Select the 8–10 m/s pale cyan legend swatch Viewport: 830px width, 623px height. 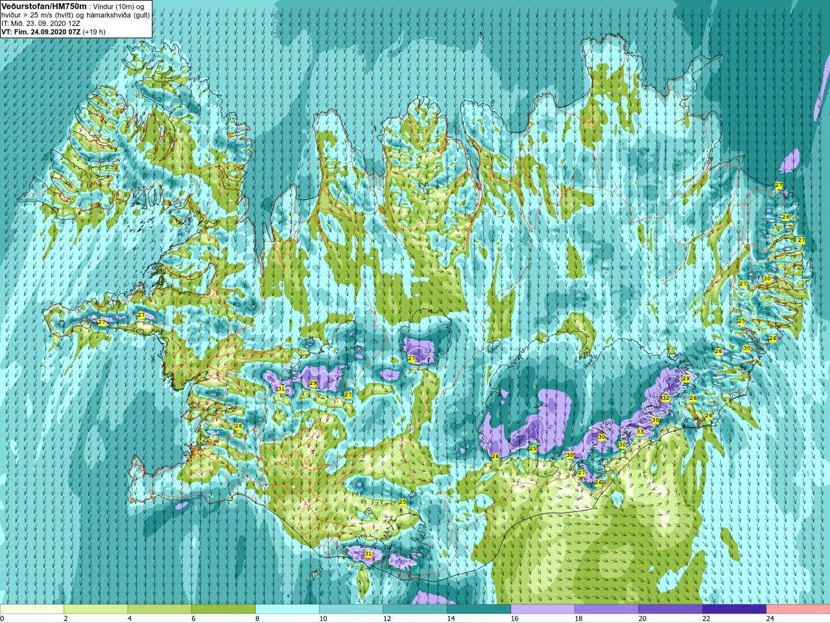click(x=287, y=609)
